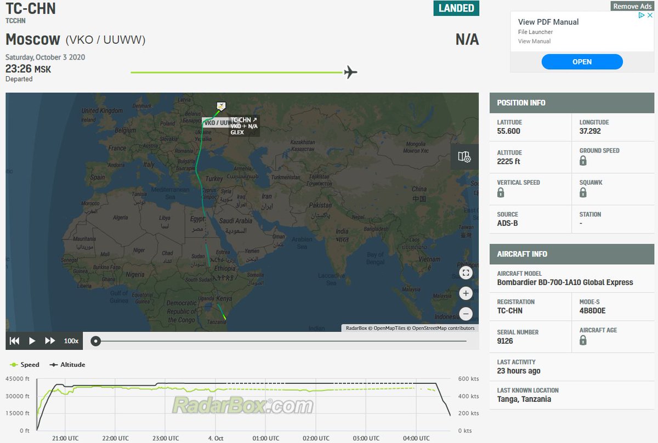Image resolution: width=658 pixels, height=443 pixels.
Task: Click the Vertical Speed lock icon
Action: pos(501,192)
